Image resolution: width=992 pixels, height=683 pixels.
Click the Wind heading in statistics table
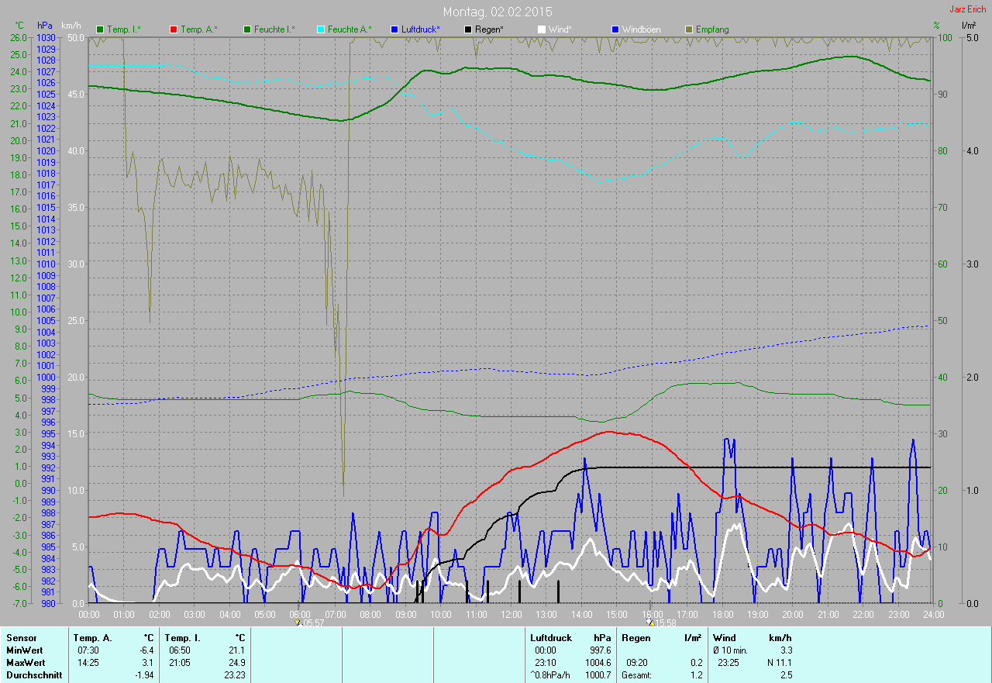[x=724, y=638]
